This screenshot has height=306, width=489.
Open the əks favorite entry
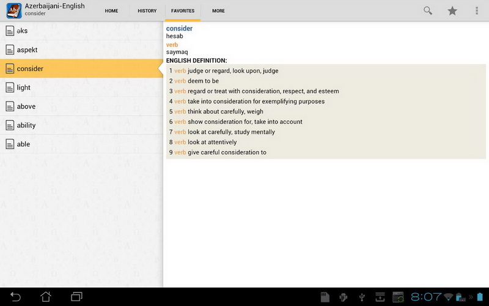pyautogui.click(x=81, y=31)
